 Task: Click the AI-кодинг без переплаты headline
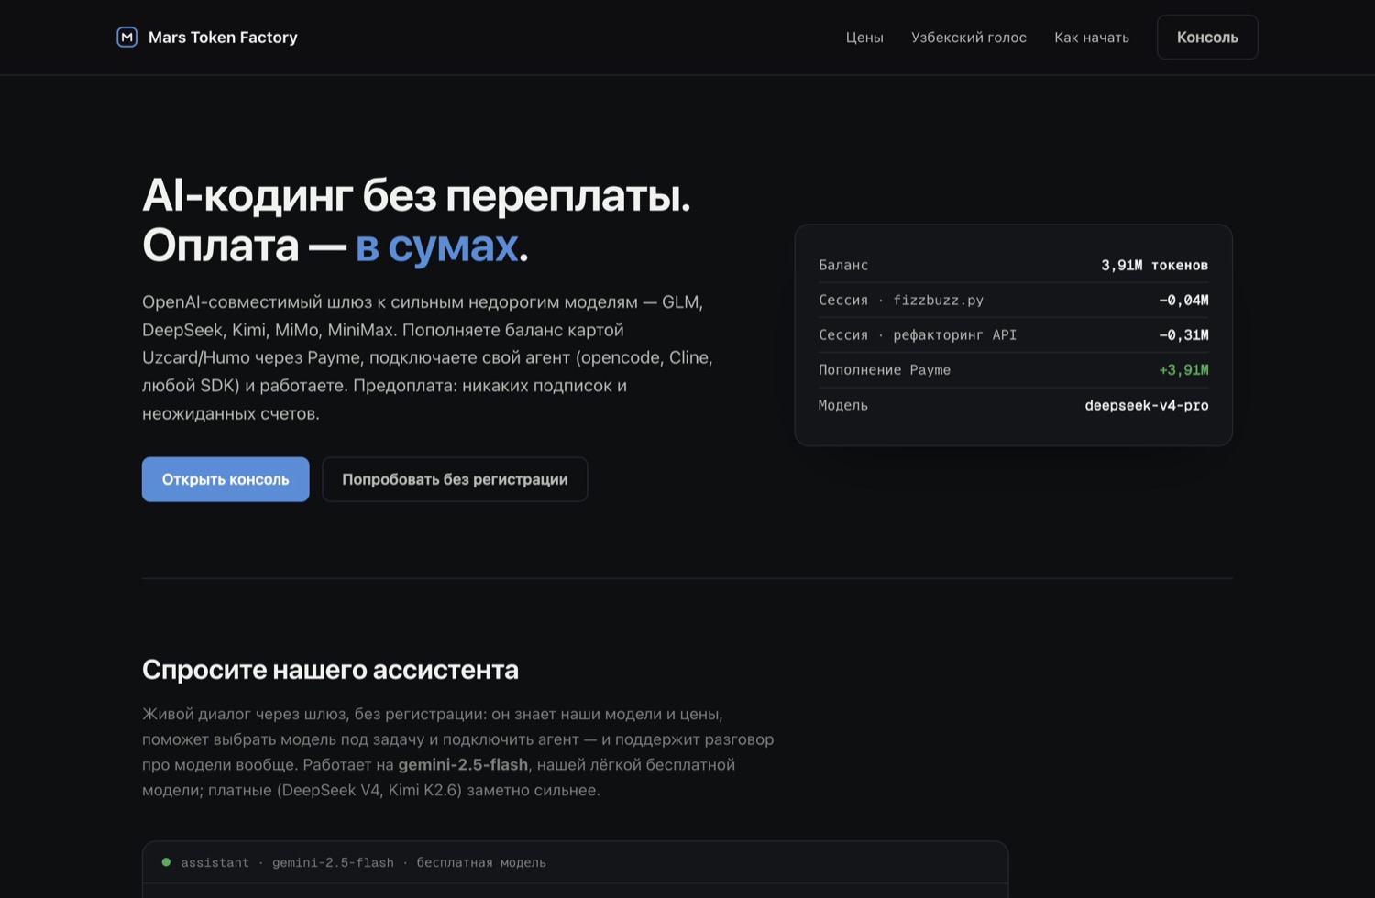416,195
